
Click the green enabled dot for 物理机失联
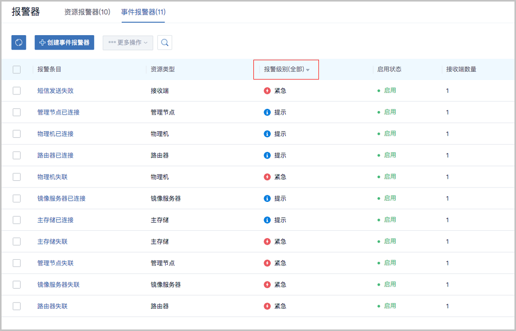click(x=379, y=176)
